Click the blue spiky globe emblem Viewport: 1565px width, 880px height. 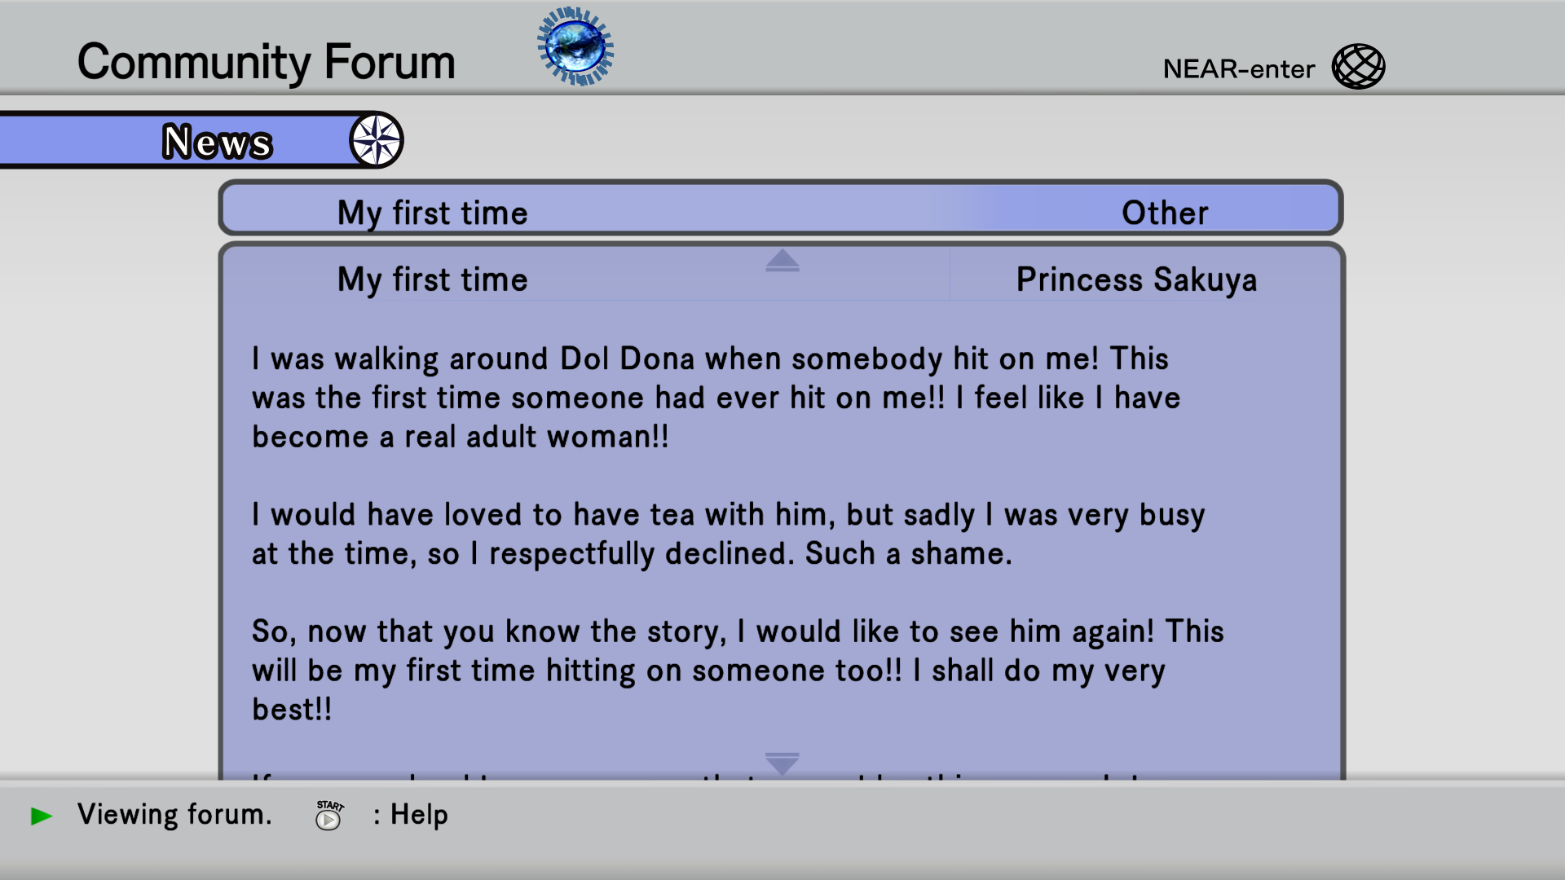coord(575,46)
